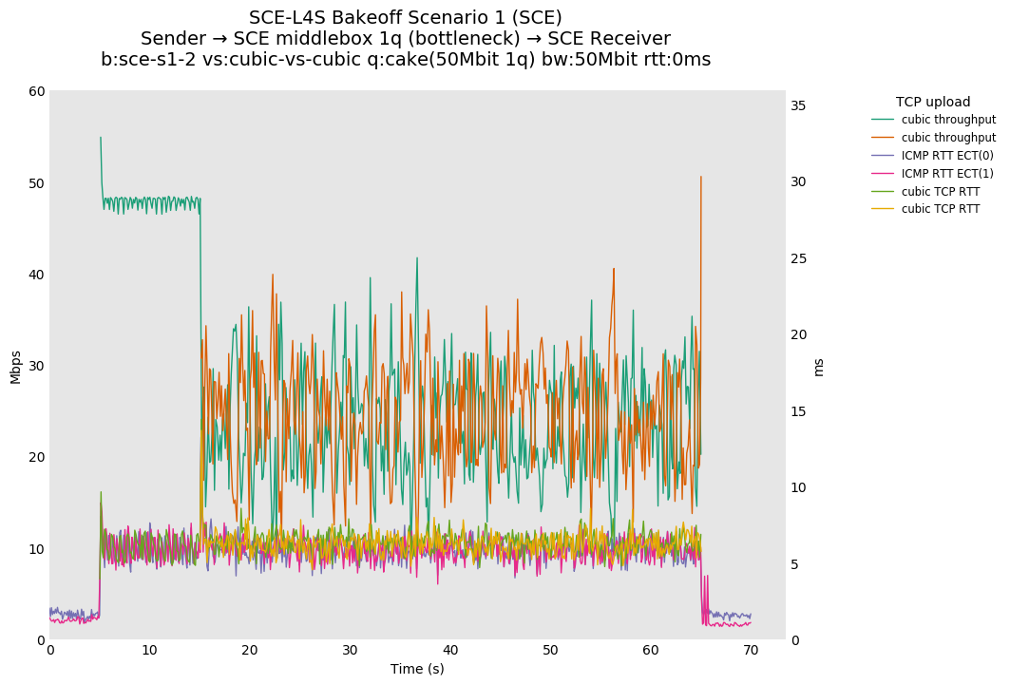This screenshot has height=685, width=1010.
Task: Click the b:sce-s1-2 parameters line in title
Action: pos(405,60)
